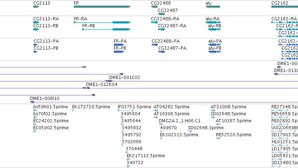Viewport: 298px width, 168px height.
Task: Click EST EK302313.5prime
Action: [161, 138]
